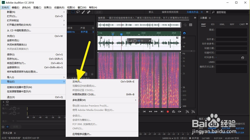Zoom in amplitude icon

[187, 112]
